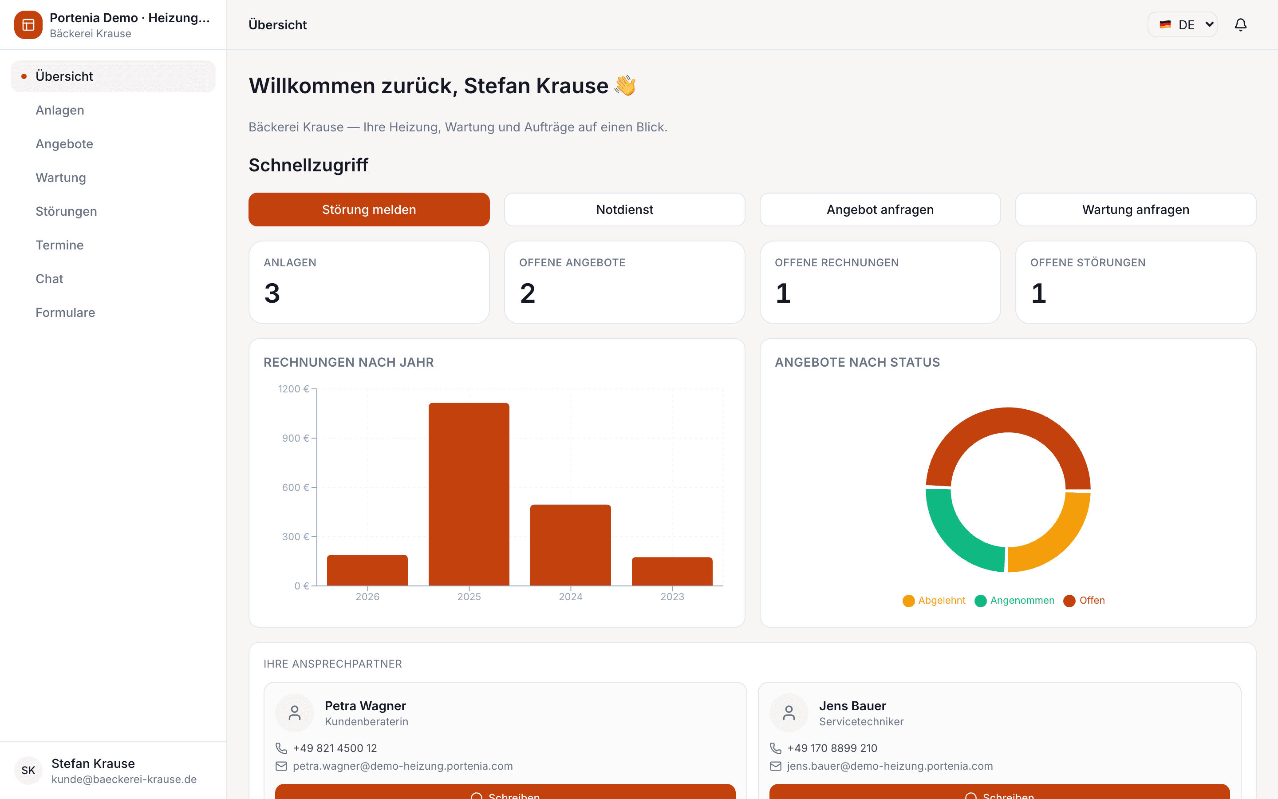
Task: Open the Anlagen sidebar item
Action: click(x=113, y=110)
